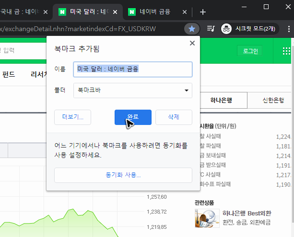
Task: Click the 환전, 송금, 외환예금 text
Action: click(246, 222)
